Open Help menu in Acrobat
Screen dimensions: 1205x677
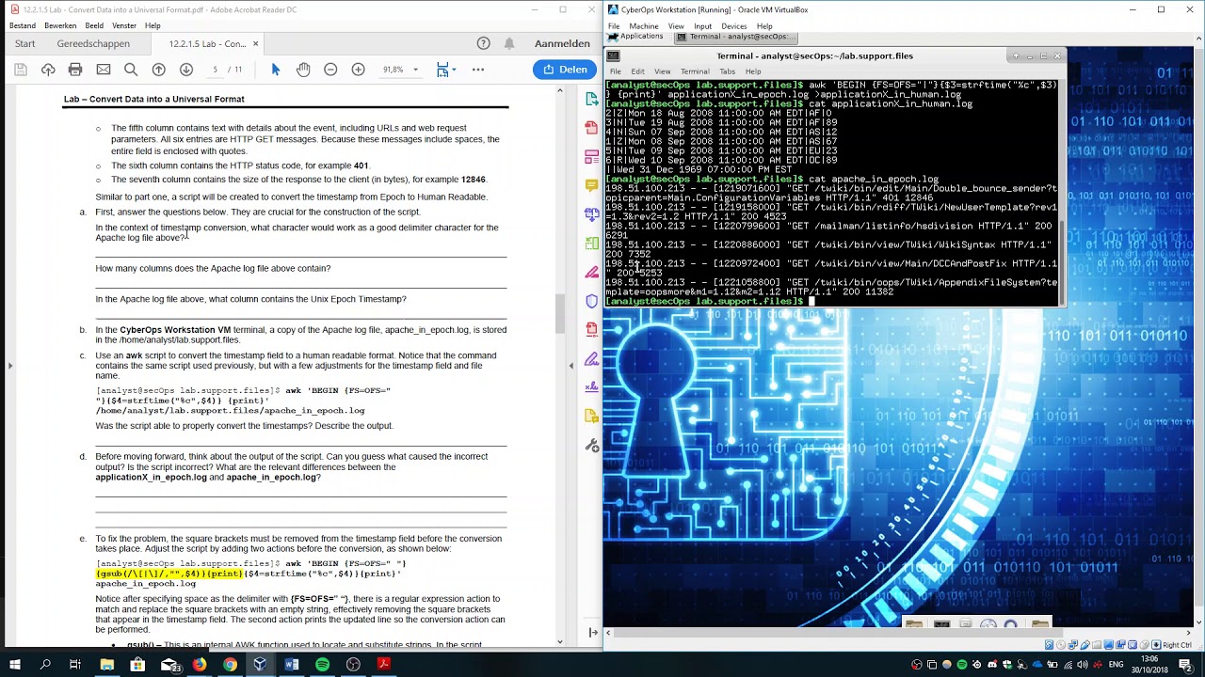(153, 25)
